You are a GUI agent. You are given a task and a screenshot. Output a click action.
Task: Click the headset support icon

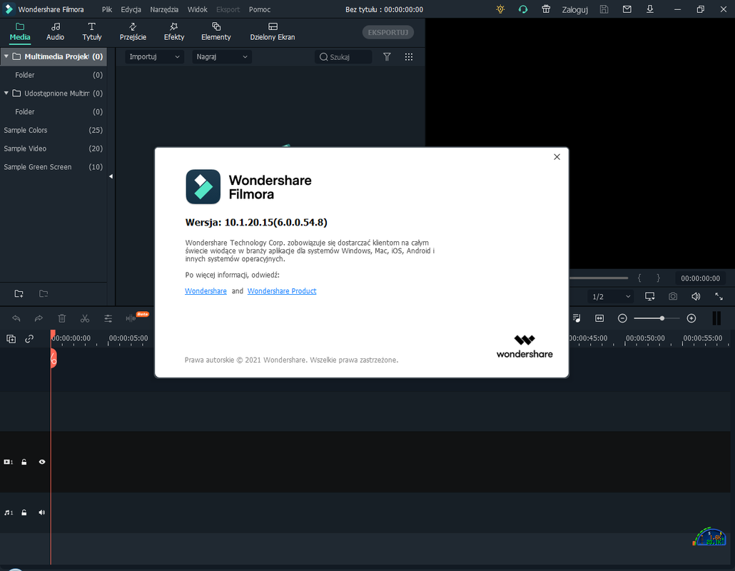523,9
